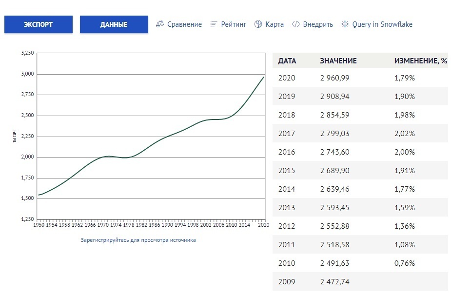This screenshot has width=451, height=297.
Task: Open the Карта map view
Action: click(x=275, y=24)
